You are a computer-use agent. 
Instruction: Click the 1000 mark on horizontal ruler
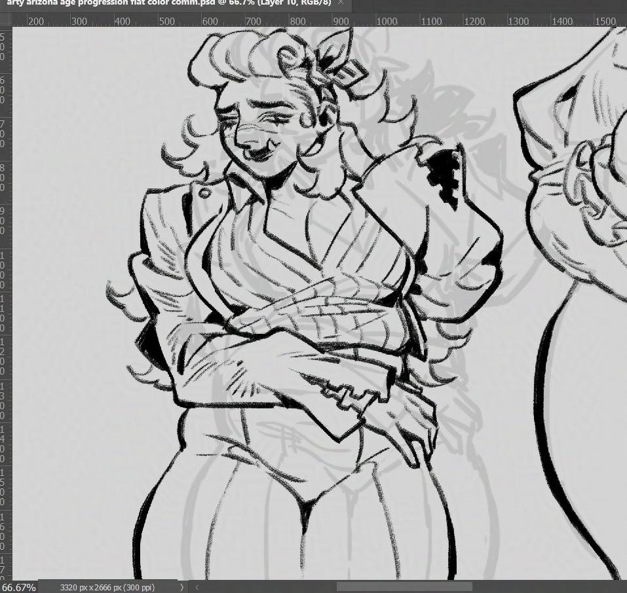pyautogui.click(x=387, y=21)
